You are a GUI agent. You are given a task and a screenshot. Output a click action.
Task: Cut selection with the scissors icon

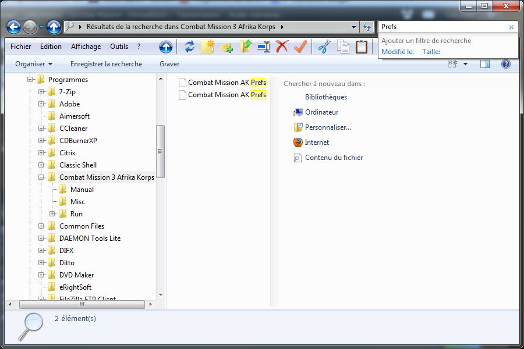click(324, 47)
